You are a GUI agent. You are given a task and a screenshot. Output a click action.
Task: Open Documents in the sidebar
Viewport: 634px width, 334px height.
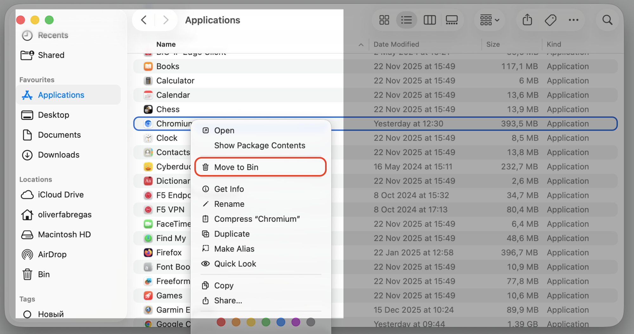(51, 135)
